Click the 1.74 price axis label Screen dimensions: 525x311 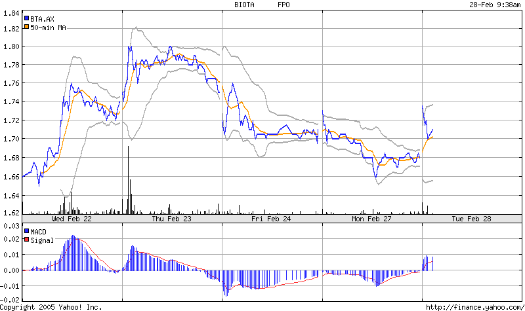pyautogui.click(x=11, y=101)
